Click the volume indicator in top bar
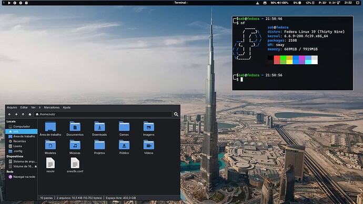 [x=283, y=3]
